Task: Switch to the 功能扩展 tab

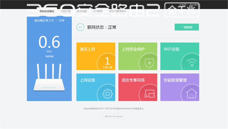Action: click(x=65, y=11)
